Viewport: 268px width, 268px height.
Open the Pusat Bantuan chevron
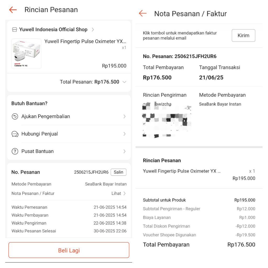pos(124,151)
